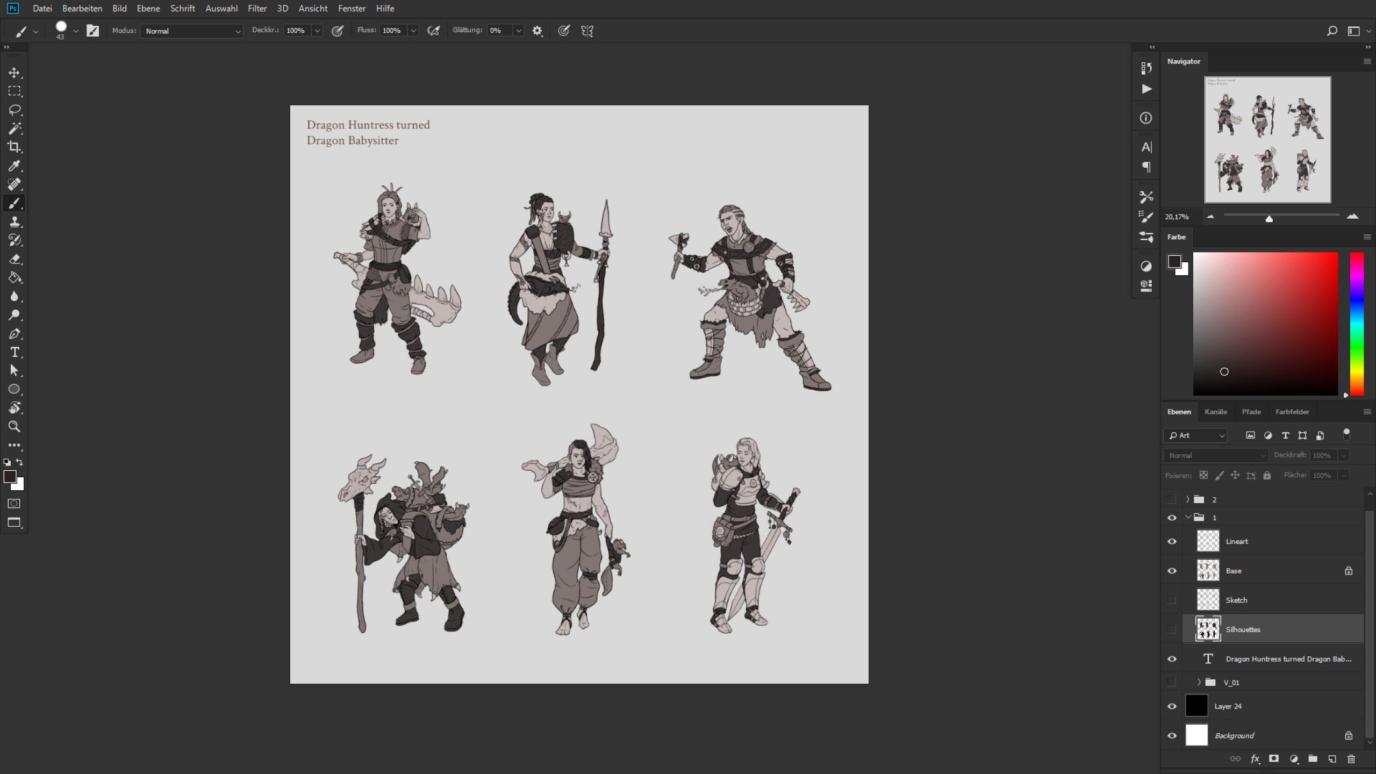Hide the Lineart layer

pyautogui.click(x=1172, y=541)
